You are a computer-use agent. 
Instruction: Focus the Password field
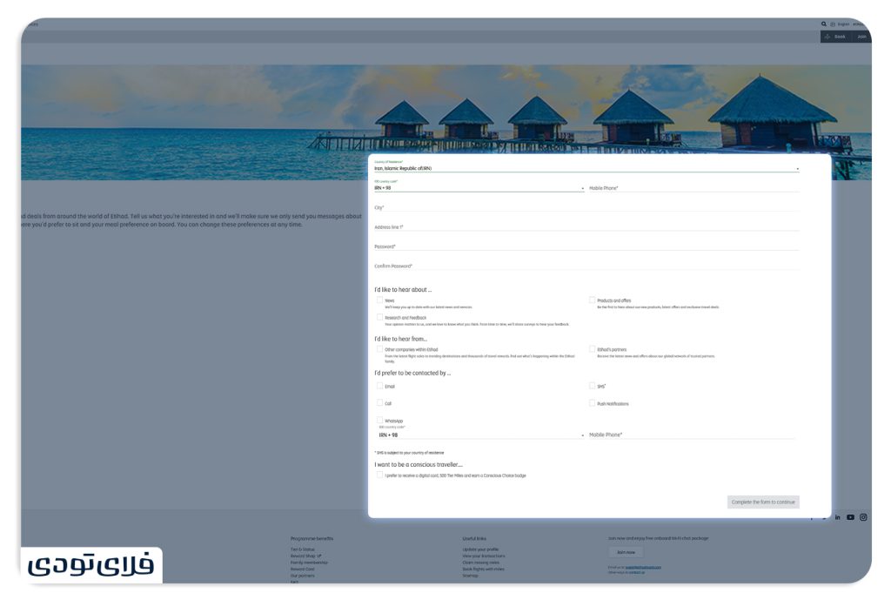[x=586, y=246]
